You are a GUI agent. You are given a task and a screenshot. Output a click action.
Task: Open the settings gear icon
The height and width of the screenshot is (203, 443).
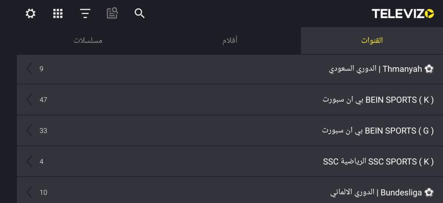click(30, 14)
